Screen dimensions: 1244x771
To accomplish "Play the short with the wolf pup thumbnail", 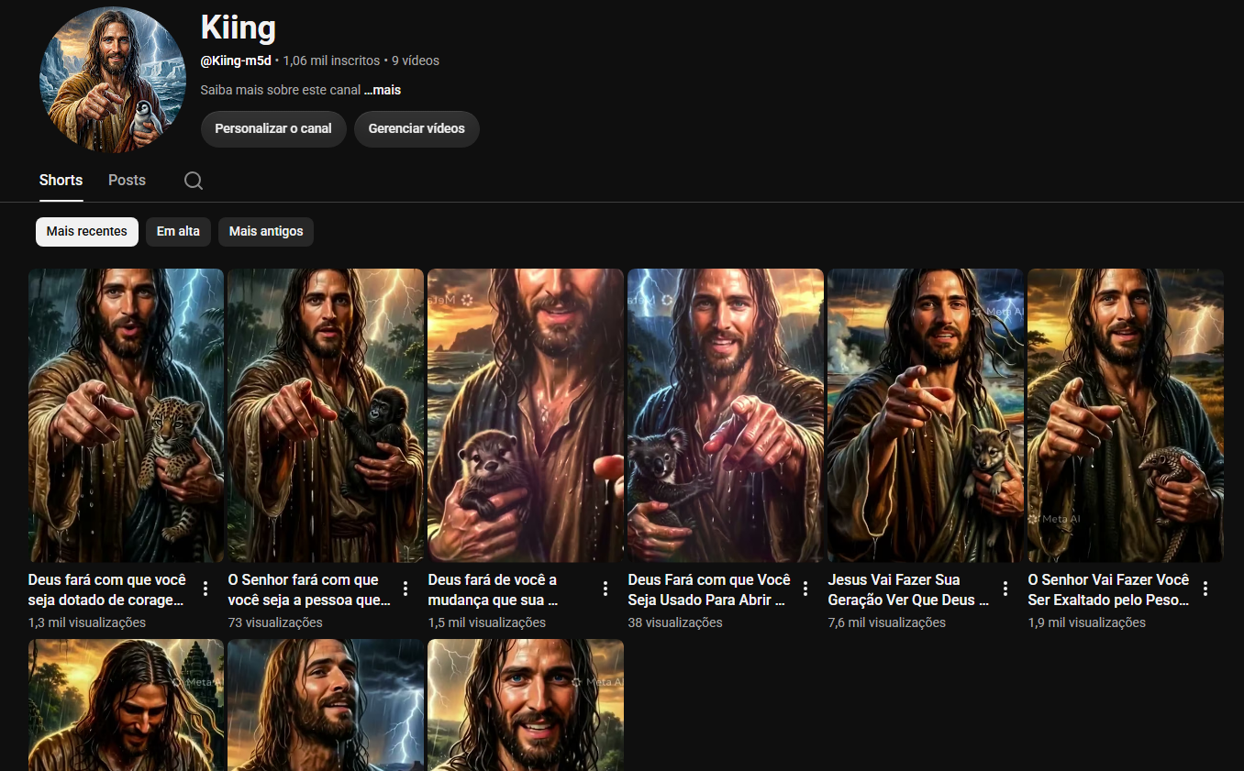I will (926, 415).
